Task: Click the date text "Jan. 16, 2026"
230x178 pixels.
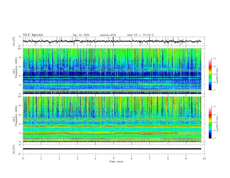Action: [81, 35]
